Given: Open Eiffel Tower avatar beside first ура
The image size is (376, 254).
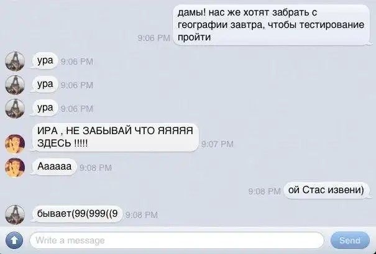Looking at the screenshot, I should click(x=15, y=61).
